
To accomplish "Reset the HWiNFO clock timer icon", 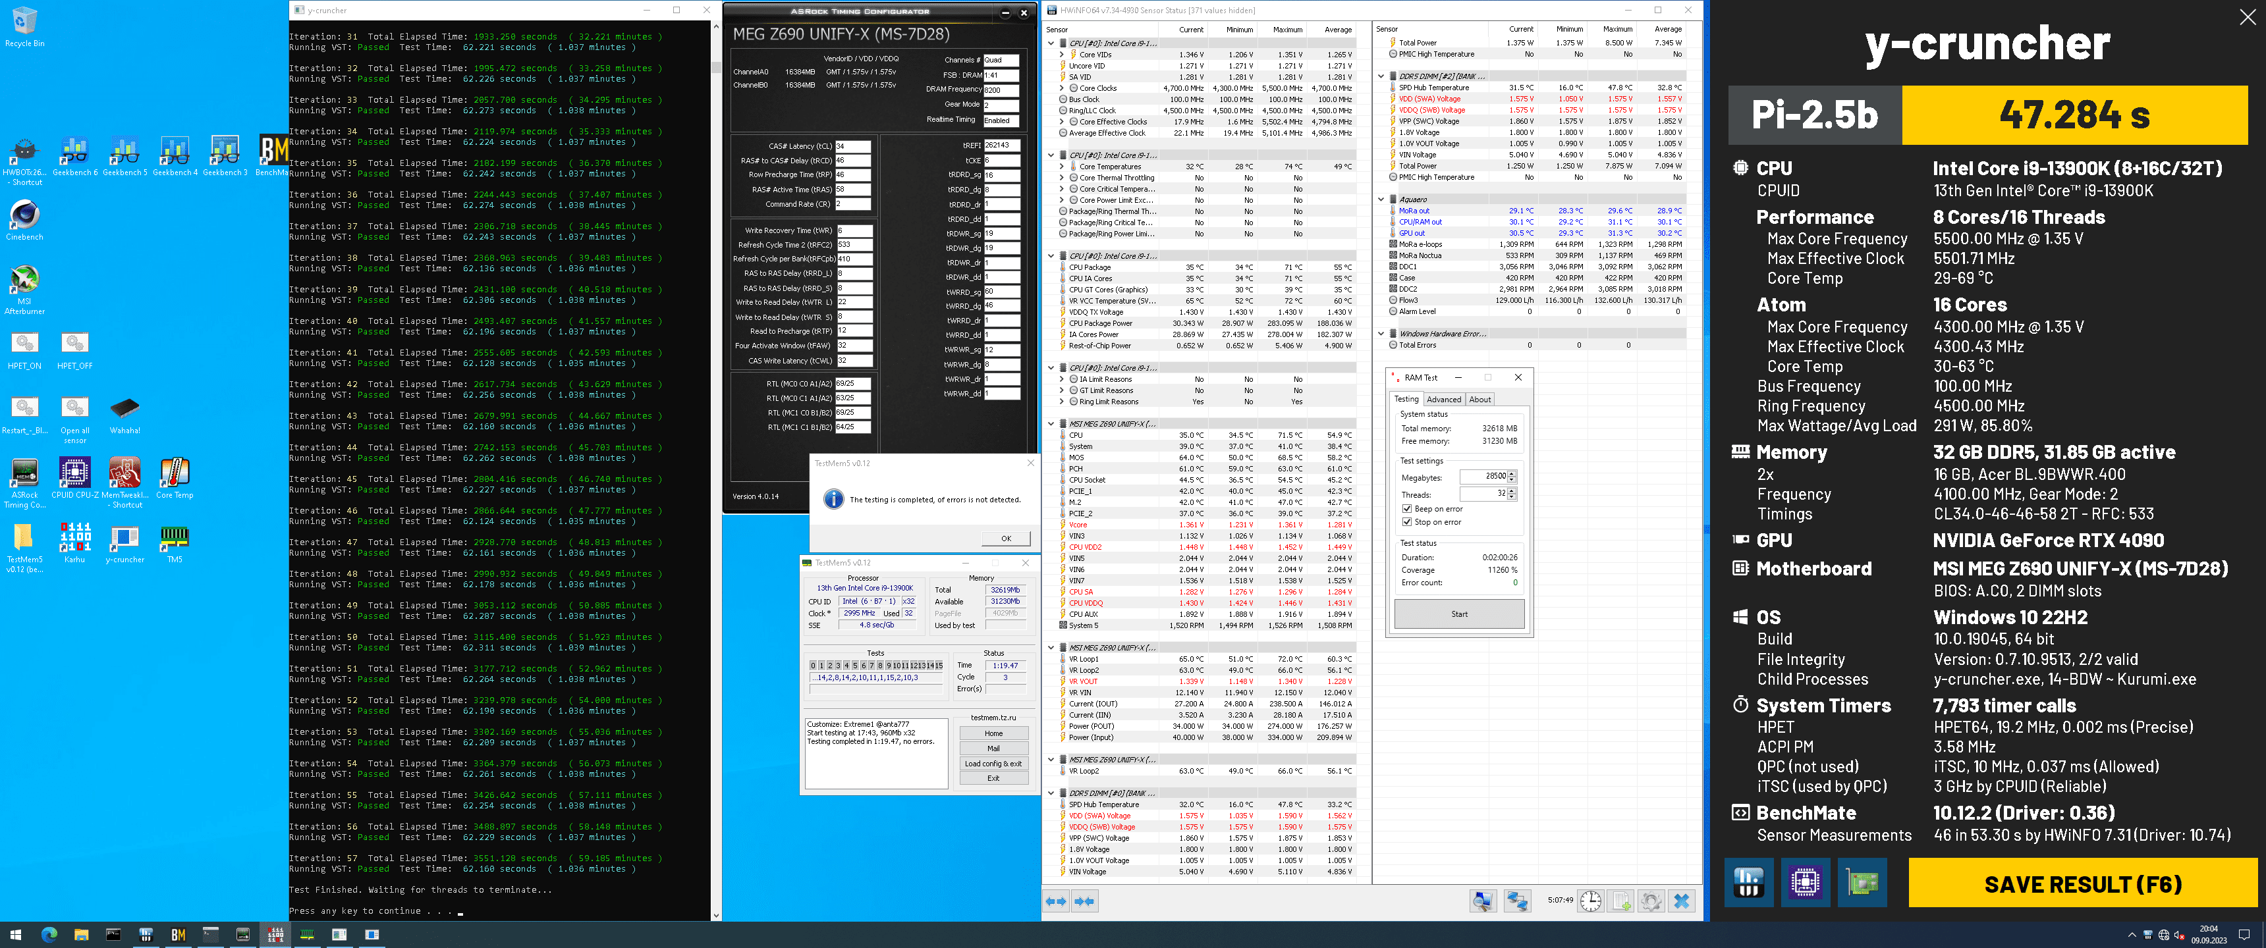I will point(1590,901).
